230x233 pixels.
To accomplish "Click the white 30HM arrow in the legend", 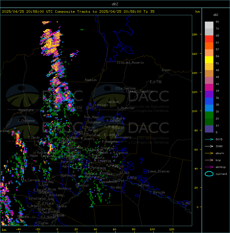I will click(209, 146).
